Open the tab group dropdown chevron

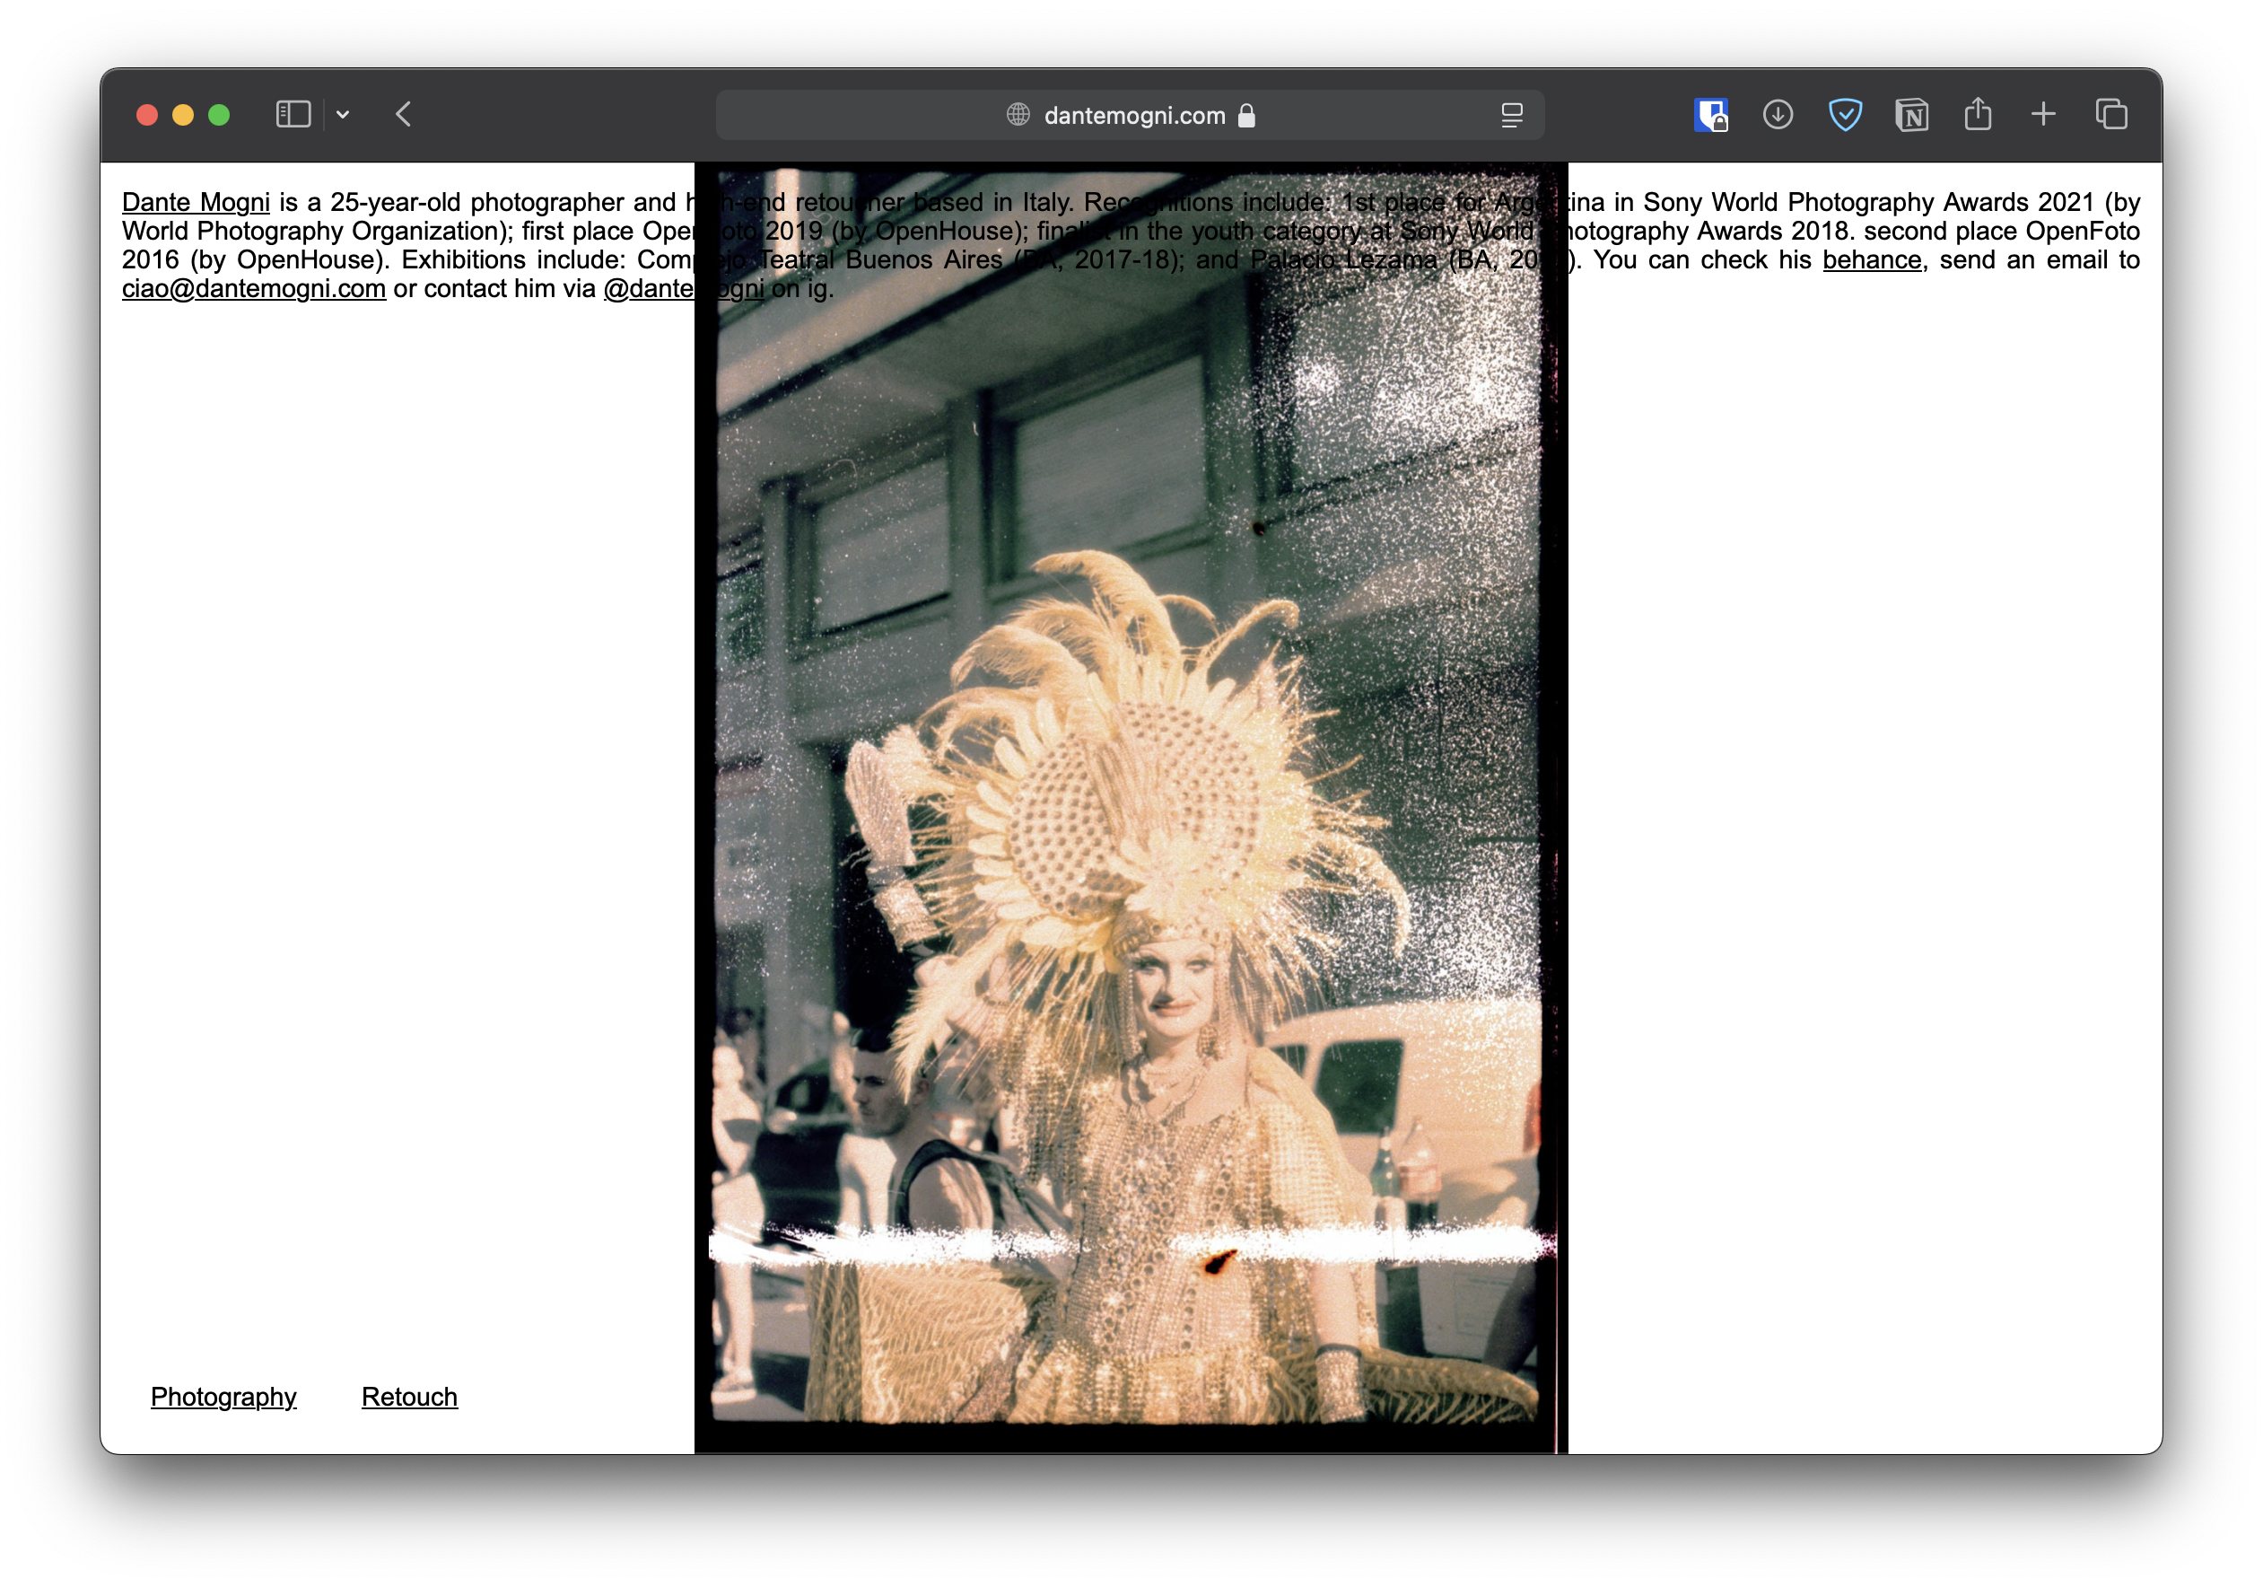[343, 114]
